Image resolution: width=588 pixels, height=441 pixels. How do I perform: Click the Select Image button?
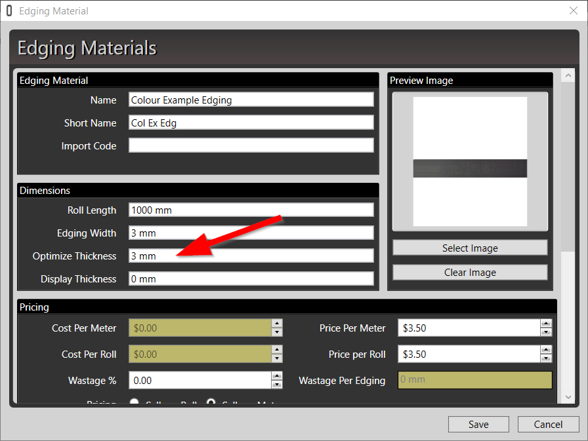(470, 248)
